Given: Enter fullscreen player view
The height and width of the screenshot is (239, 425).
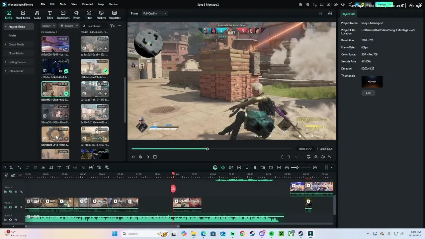Looking at the screenshot, I should [x=330, y=157].
